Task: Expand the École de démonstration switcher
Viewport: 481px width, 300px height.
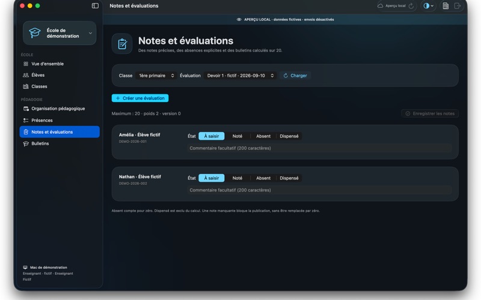Action: pos(90,33)
